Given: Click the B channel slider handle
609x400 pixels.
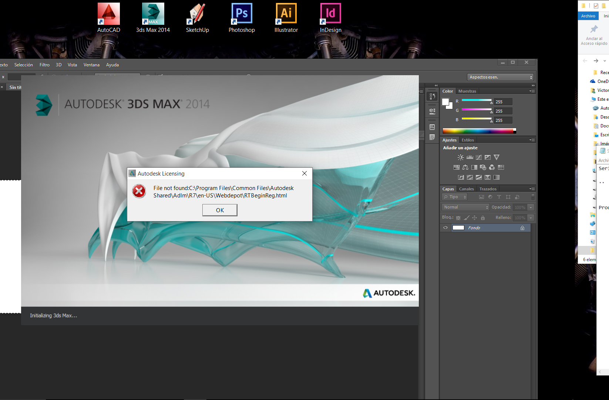Looking at the screenshot, I should (x=491, y=121).
